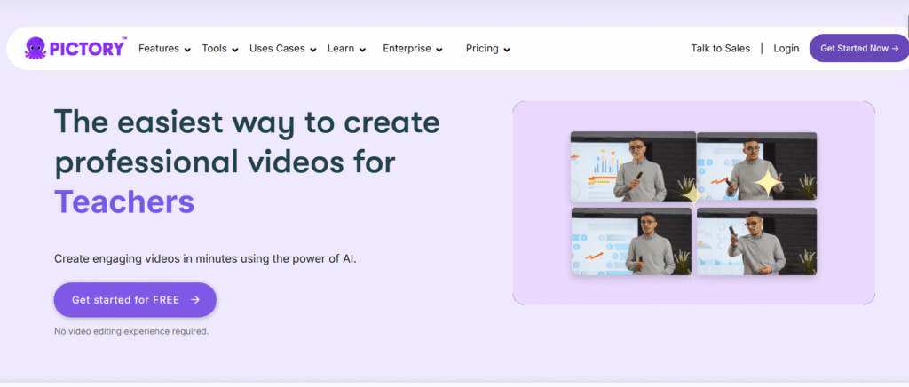Image resolution: width=909 pixels, height=387 pixels.
Task: Click the Pictory octopus logo icon
Action: click(36, 48)
